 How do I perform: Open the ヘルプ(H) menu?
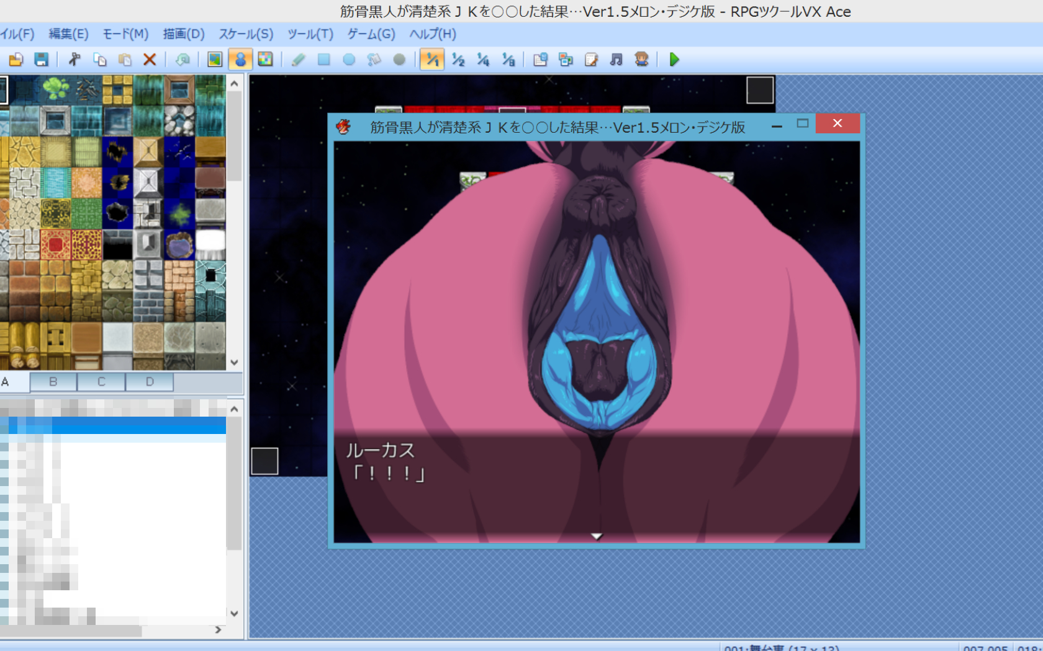tap(433, 34)
